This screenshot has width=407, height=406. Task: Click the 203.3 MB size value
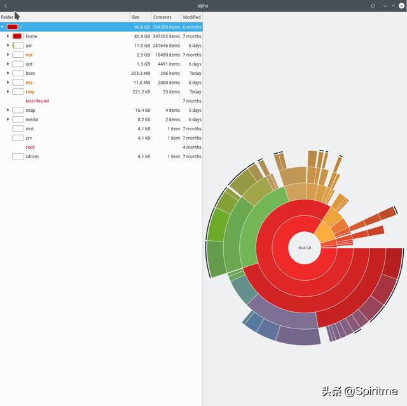tap(141, 73)
